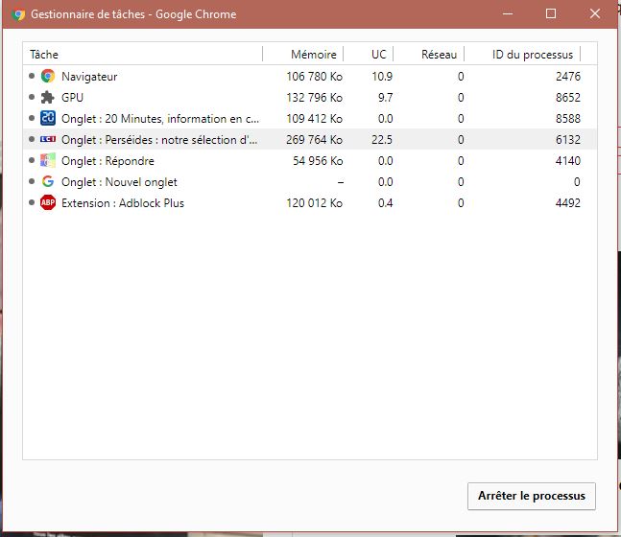
Task: Click process ID 8652
Action: pyautogui.click(x=568, y=98)
